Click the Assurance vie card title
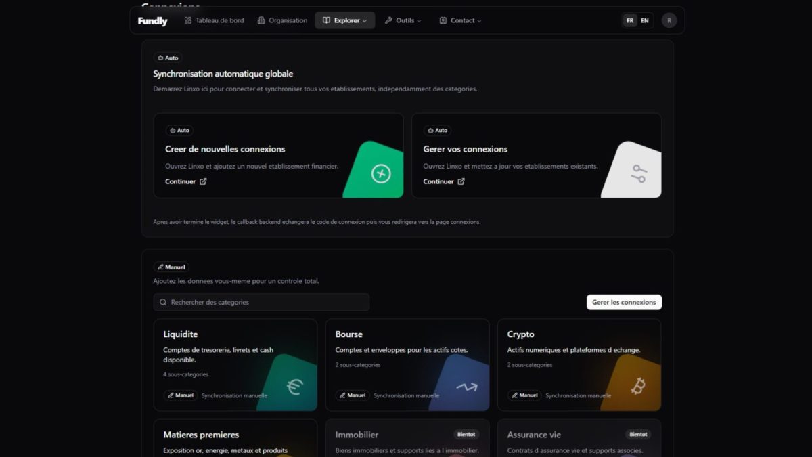812x457 pixels. pyautogui.click(x=534, y=435)
